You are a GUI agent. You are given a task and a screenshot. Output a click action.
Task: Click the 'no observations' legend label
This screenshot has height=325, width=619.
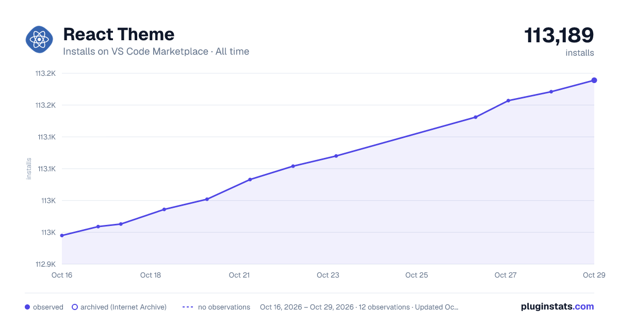pos(224,307)
